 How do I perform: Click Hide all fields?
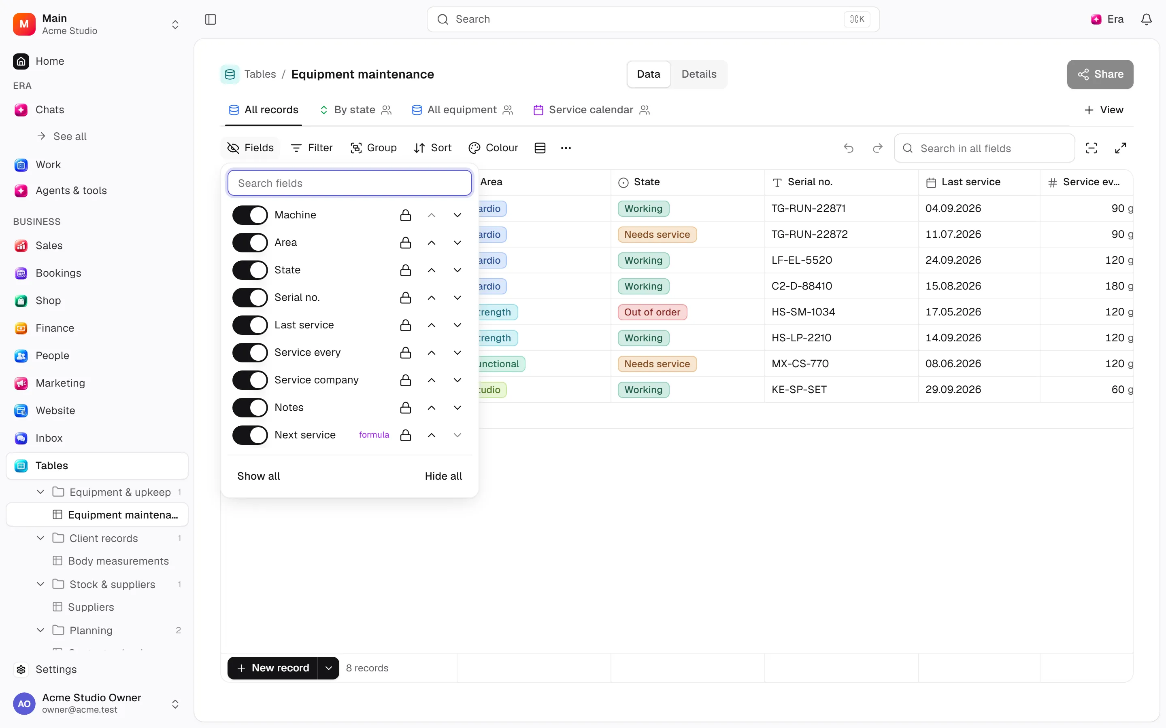coord(443,476)
